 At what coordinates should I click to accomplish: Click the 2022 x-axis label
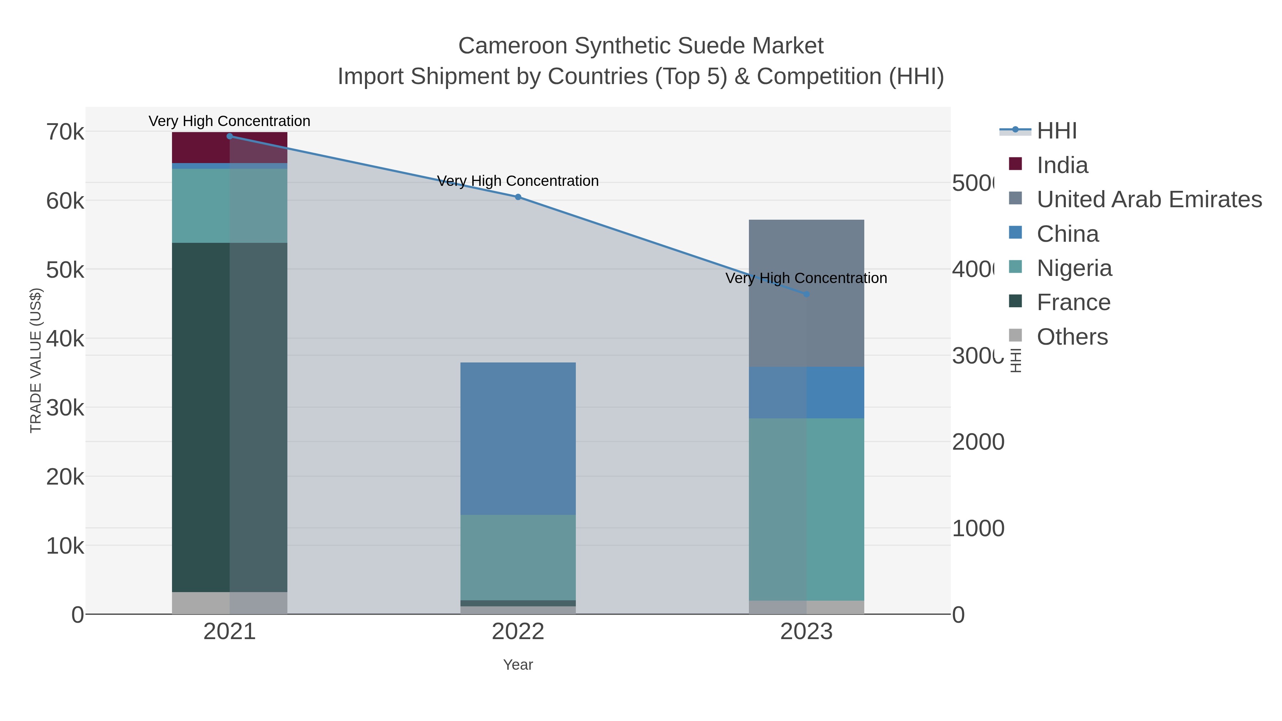pos(518,632)
